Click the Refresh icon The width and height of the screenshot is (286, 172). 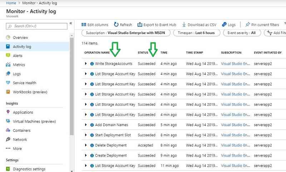pos(116,24)
